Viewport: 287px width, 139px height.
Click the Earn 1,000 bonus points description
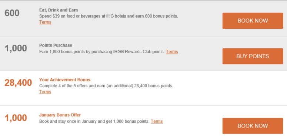tap(102, 52)
